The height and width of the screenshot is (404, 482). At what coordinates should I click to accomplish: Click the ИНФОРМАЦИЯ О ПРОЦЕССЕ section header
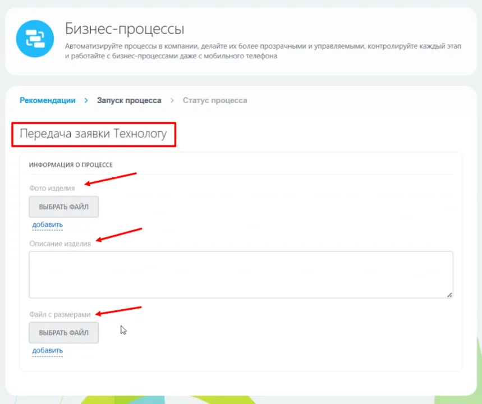click(71, 165)
